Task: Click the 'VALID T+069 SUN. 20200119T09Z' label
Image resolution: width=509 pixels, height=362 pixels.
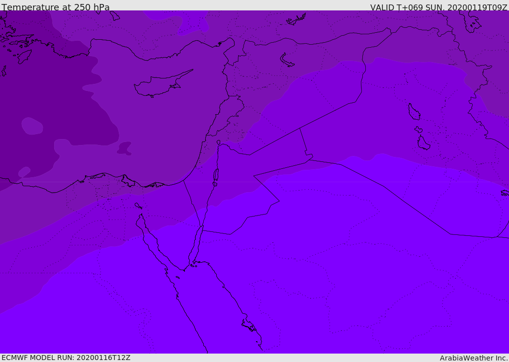Action: coord(439,7)
